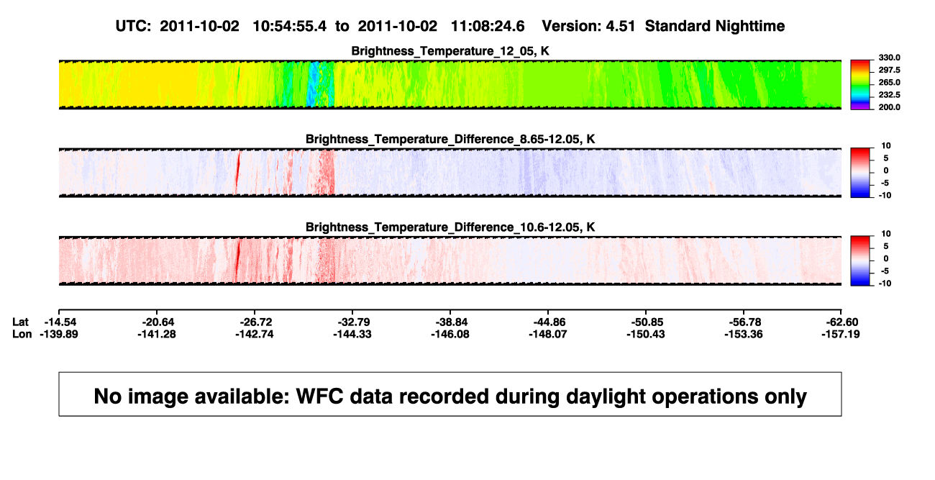Click the latitude value '-26.72'
The image size is (935, 480).
pyautogui.click(x=257, y=322)
